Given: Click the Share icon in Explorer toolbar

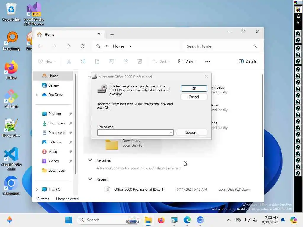Looking at the screenshot, I should (x=125, y=61).
